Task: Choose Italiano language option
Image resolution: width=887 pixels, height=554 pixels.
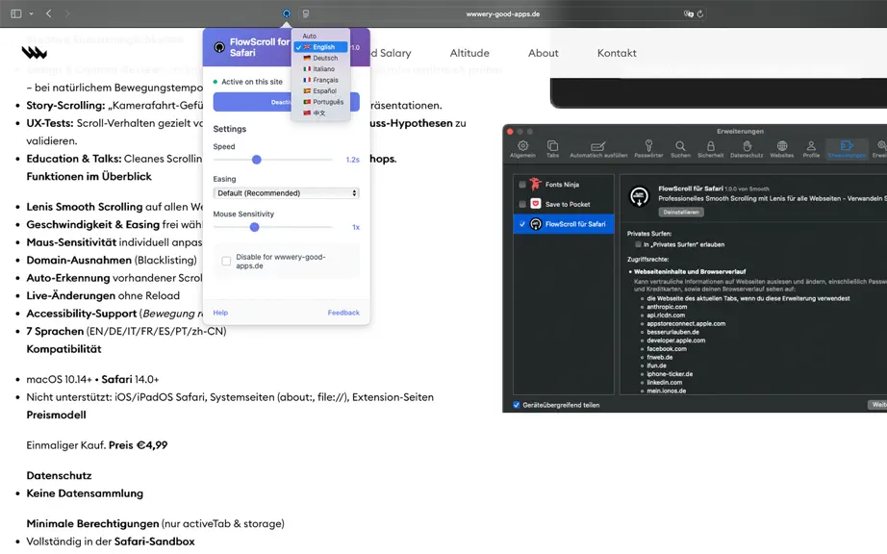Action: click(320, 68)
